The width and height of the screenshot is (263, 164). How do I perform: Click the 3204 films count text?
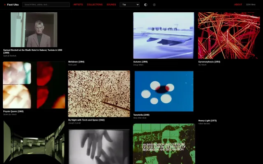[251, 5]
